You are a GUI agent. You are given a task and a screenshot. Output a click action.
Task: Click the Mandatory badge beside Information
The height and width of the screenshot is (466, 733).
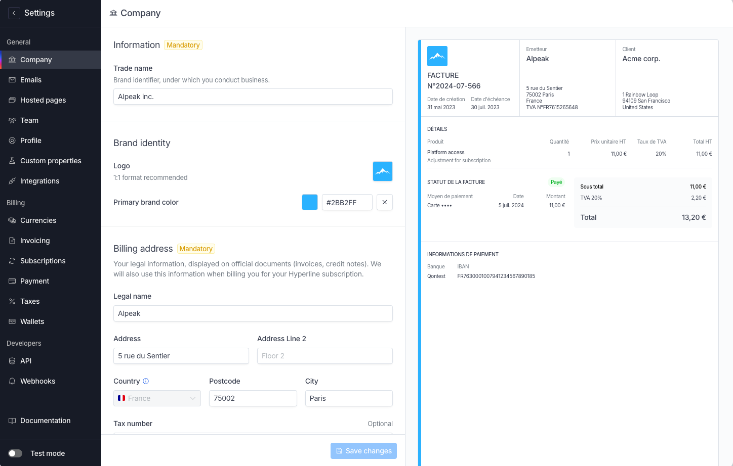coord(183,45)
